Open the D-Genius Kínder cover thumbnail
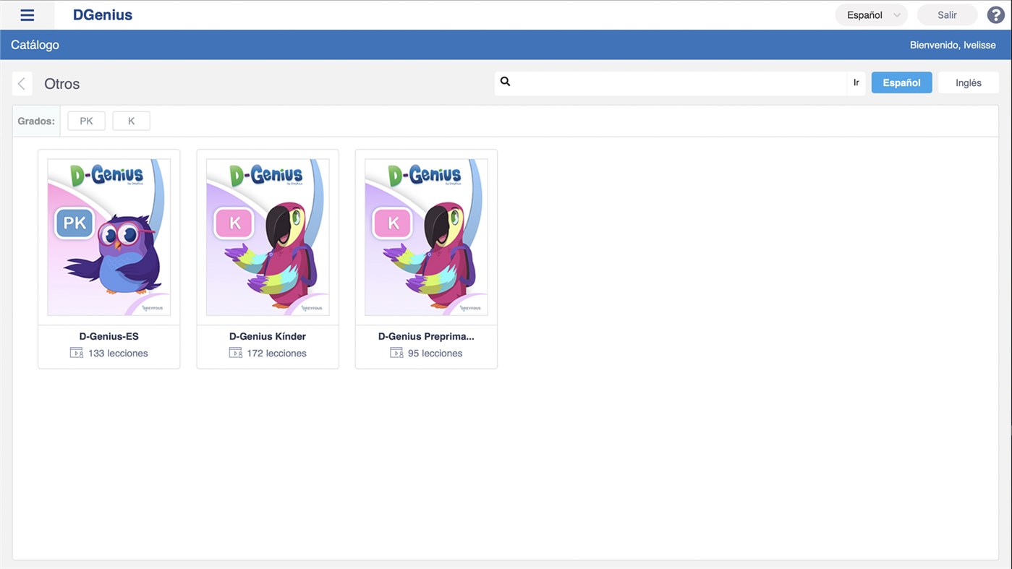This screenshot has height=569, width=1012. coord(267,236)
